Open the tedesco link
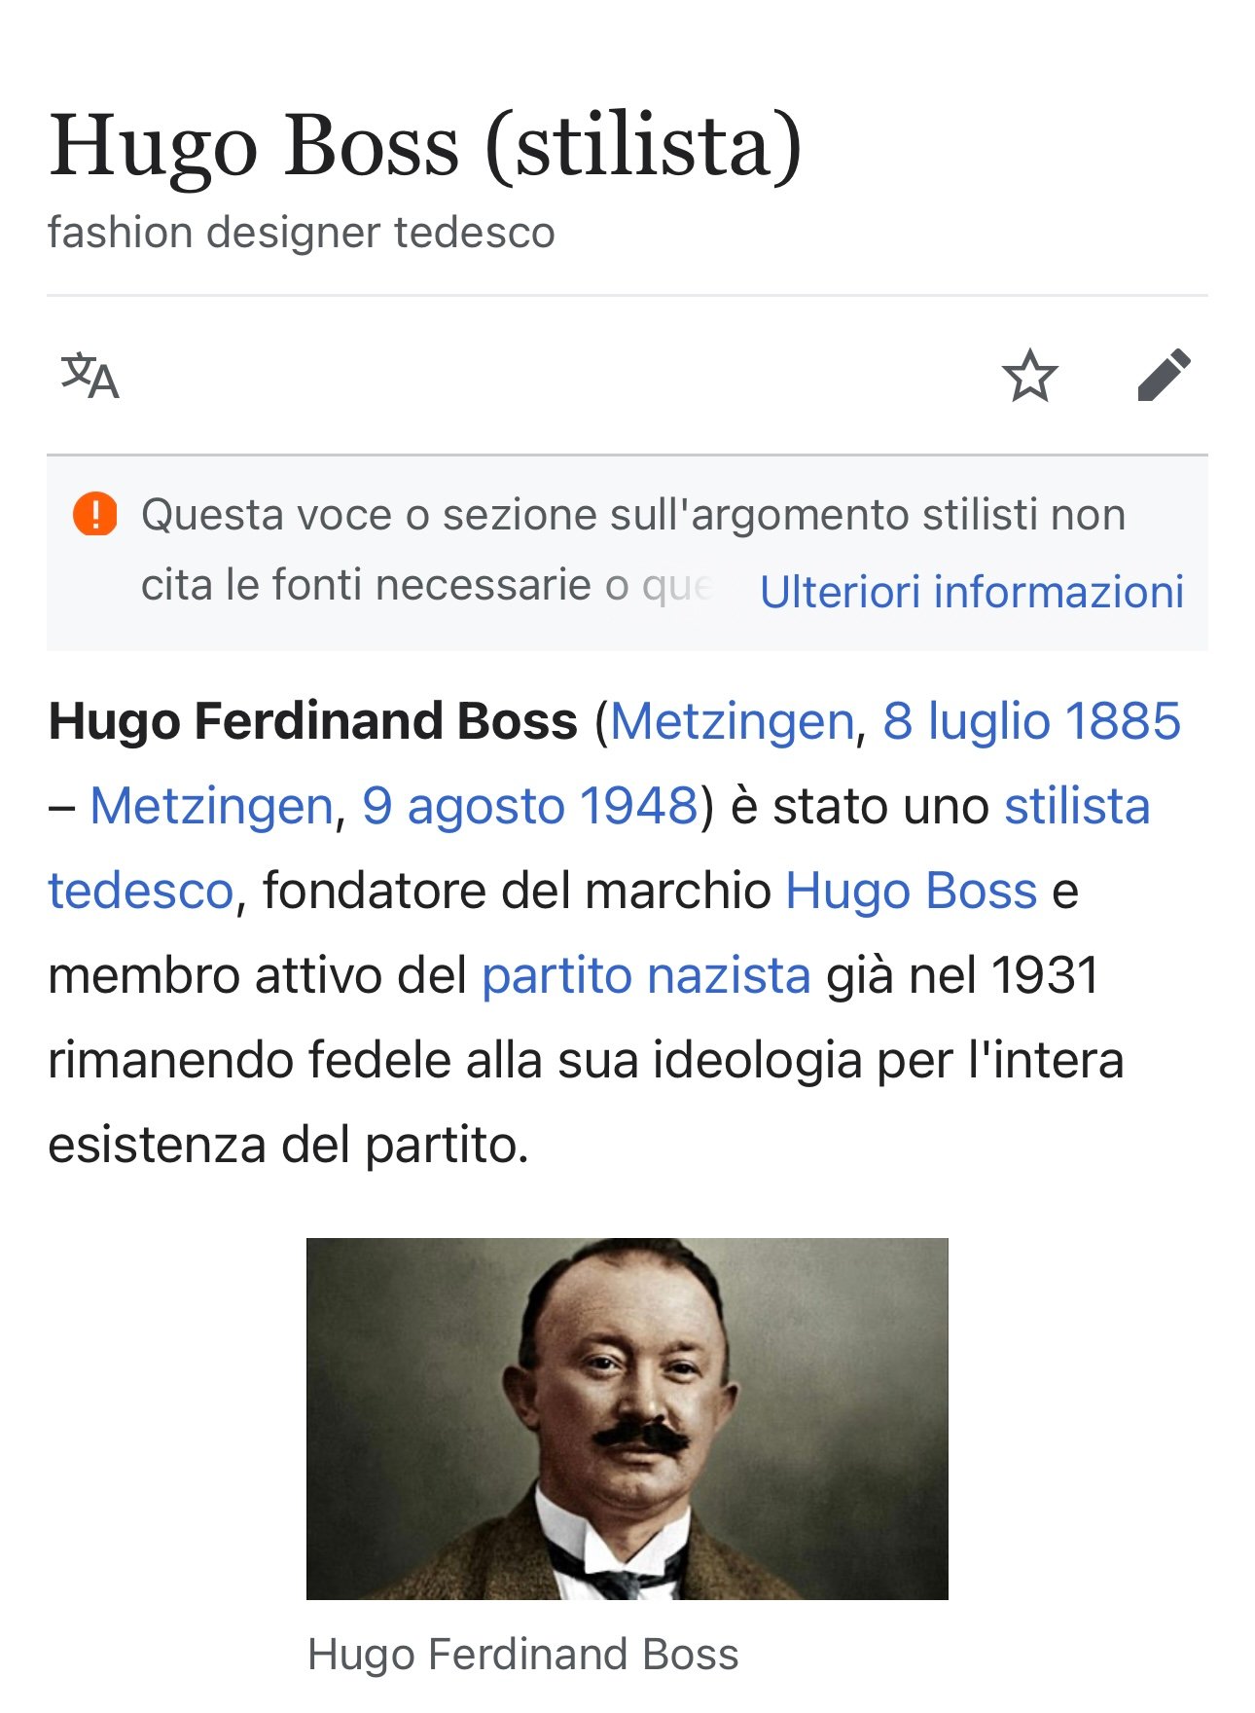This screenshot has height=1713, width=1255. point(141,891)
